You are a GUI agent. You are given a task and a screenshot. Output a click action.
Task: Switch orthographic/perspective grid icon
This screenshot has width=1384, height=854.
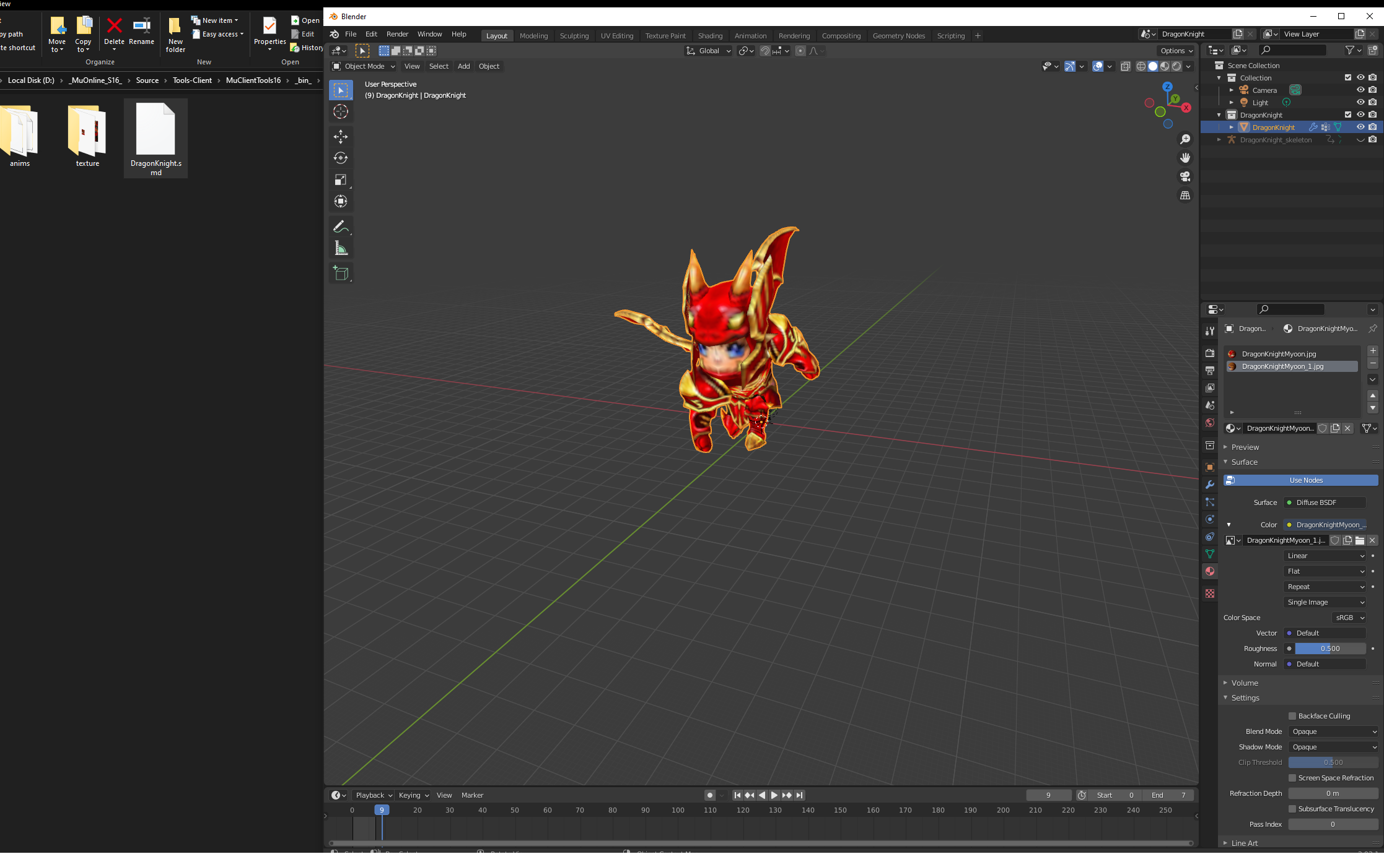pos(1185,196)
